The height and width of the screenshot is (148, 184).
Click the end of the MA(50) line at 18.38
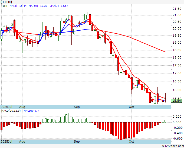click(165, 52)
